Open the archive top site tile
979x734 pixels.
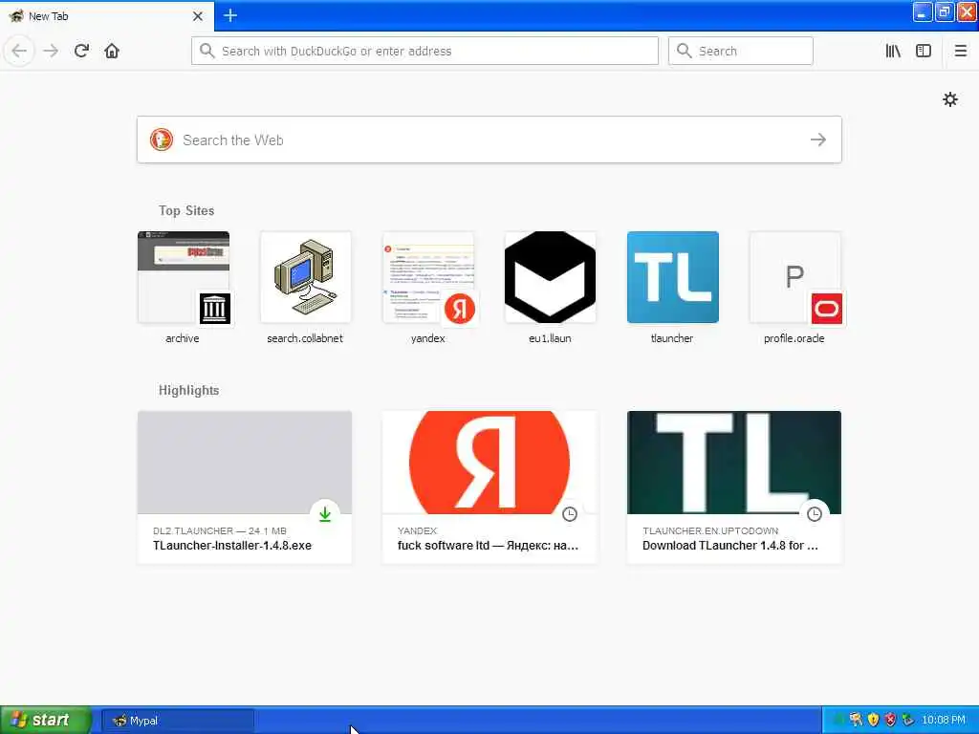[183, 288]
